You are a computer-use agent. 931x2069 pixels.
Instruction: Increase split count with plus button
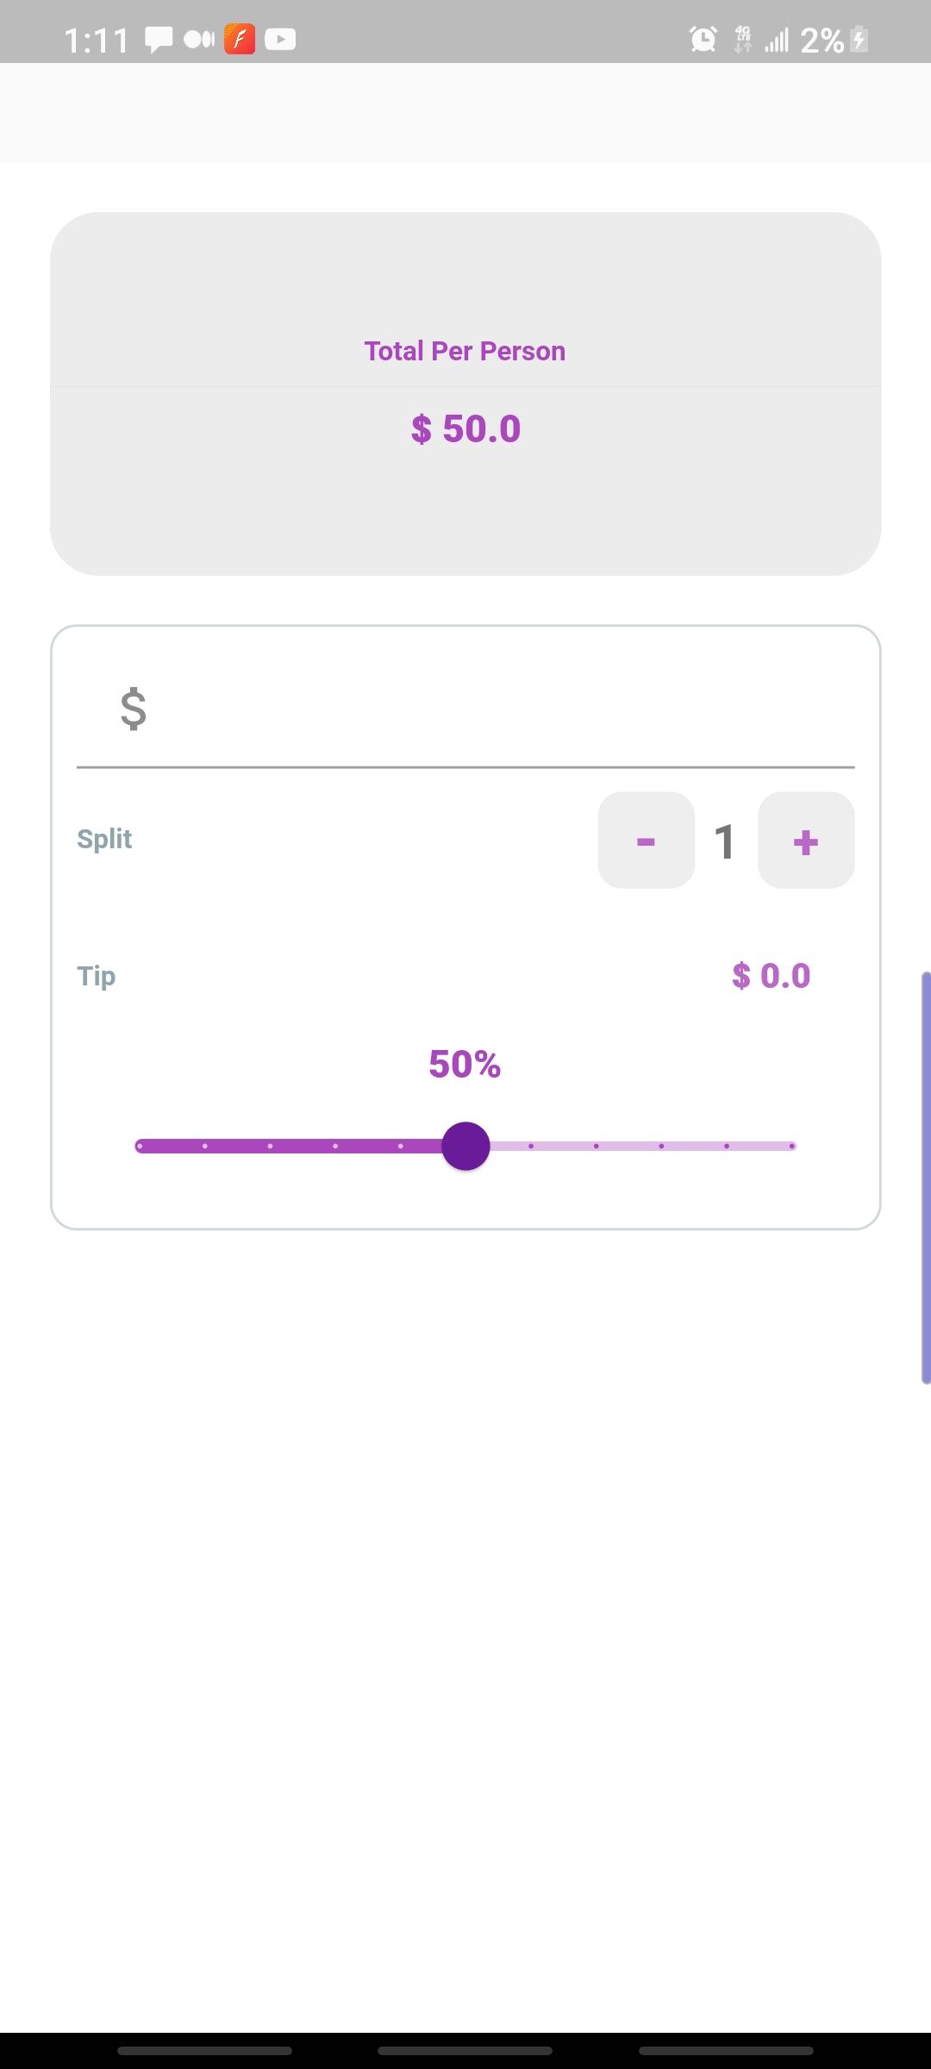pos(805,842)
